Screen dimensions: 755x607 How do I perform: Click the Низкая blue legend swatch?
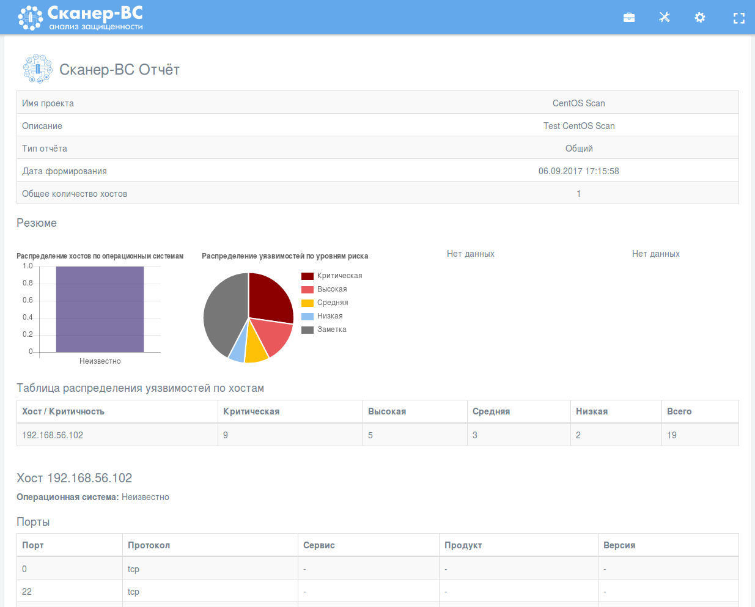308,317
